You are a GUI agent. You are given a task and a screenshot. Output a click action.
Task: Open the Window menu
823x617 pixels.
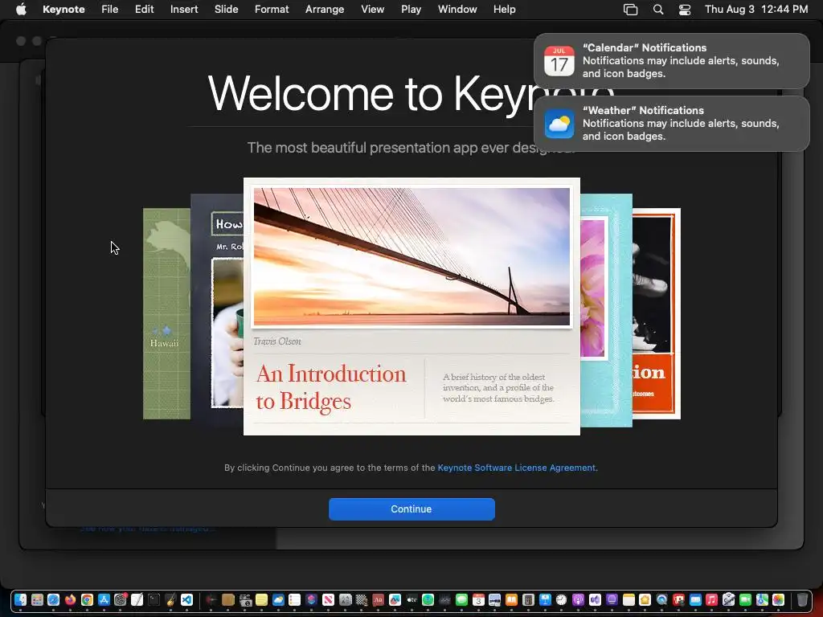click(x=457, y=9)
